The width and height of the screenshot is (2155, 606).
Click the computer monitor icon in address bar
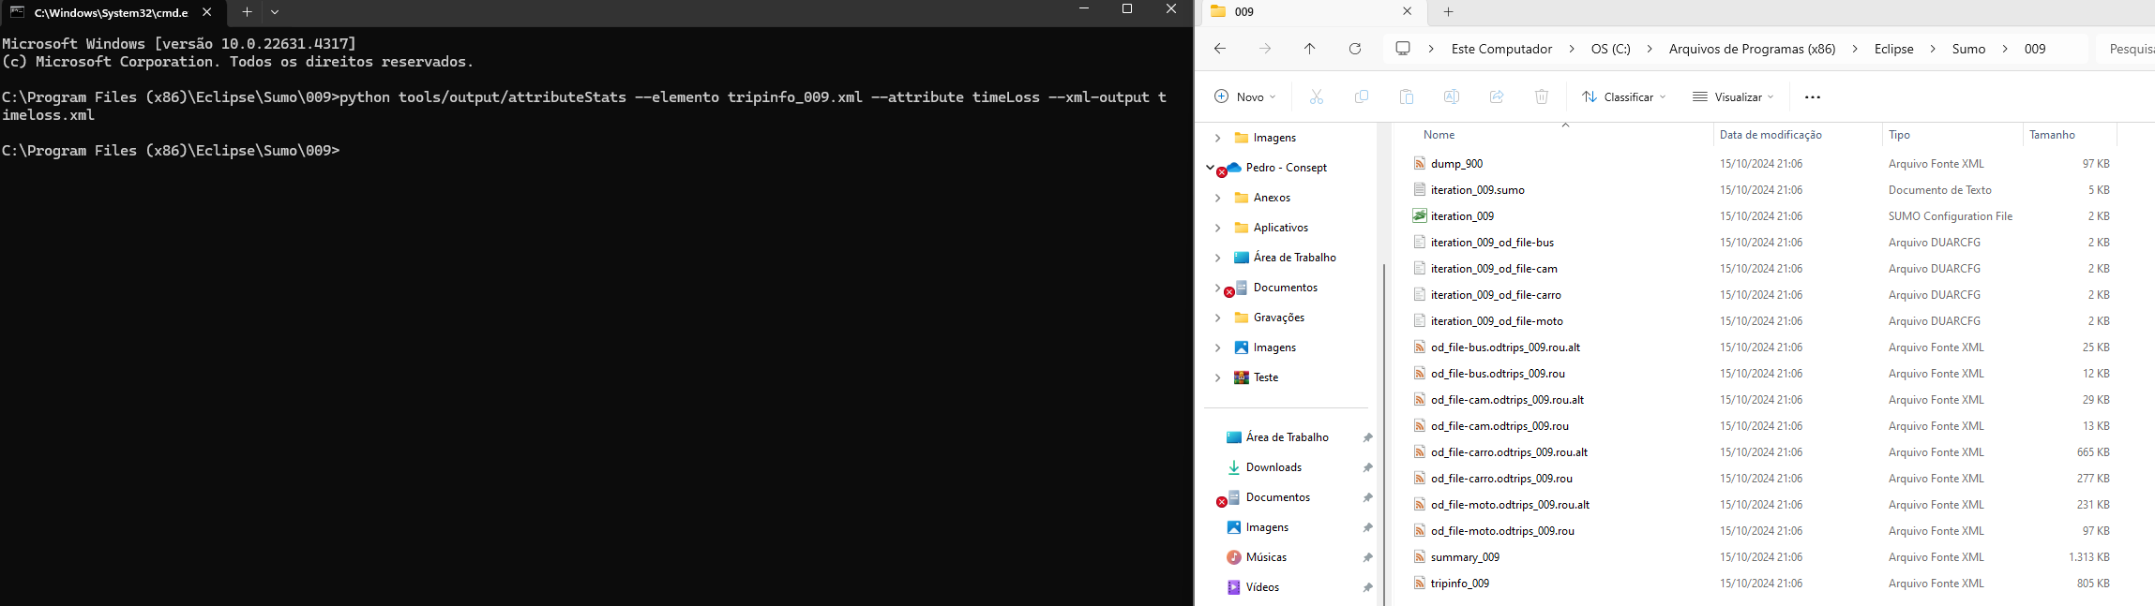[x=1402, y=49]
